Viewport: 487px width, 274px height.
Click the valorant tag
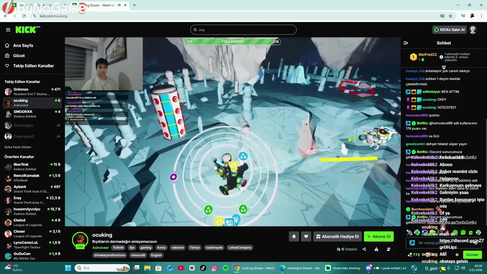point(177,247)
